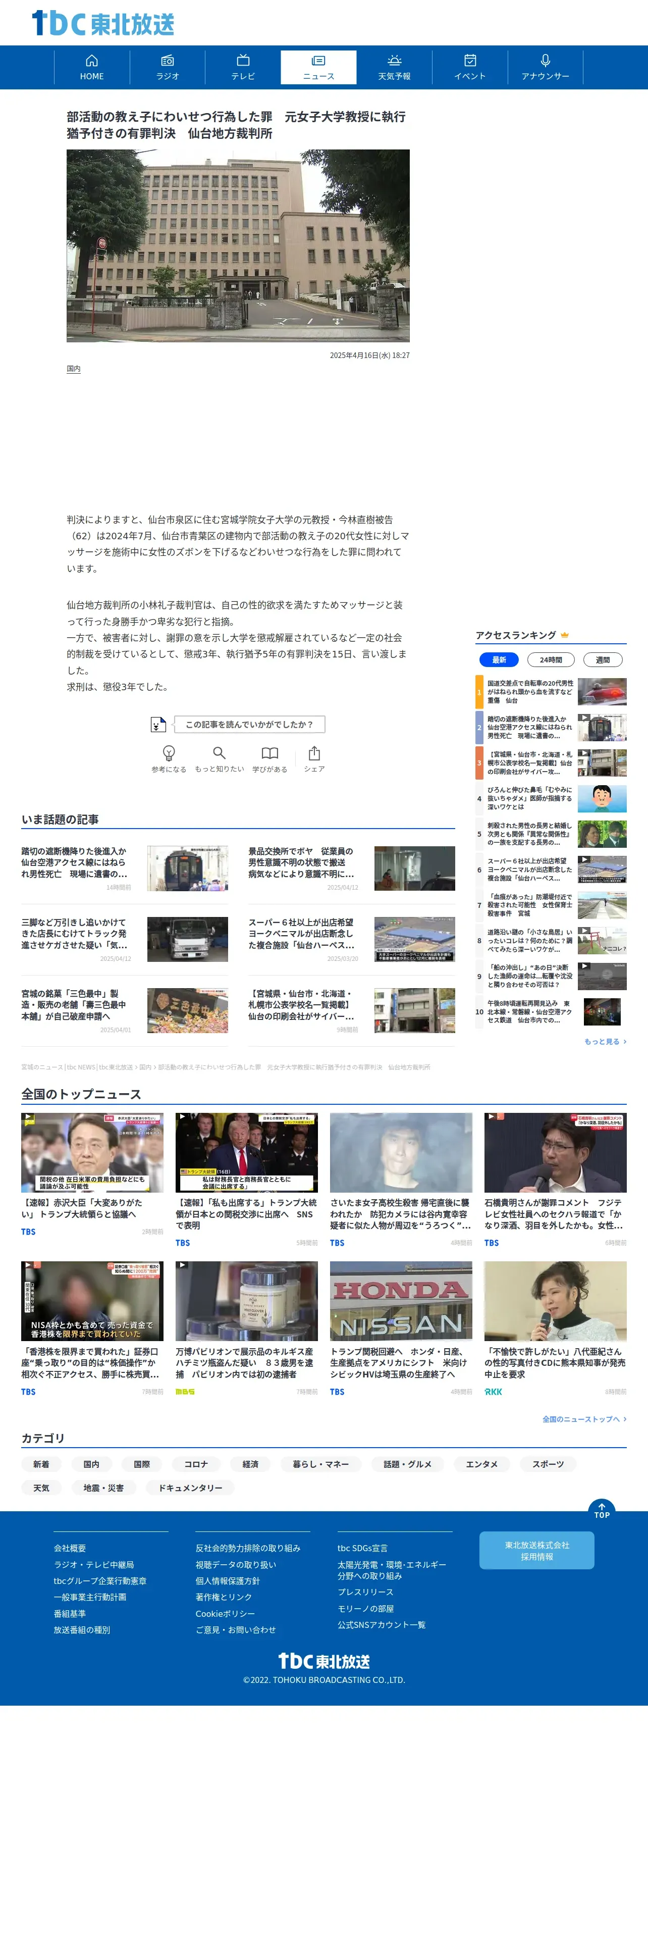648x1945 pixels.
Task: Click 全国のニューストップへ link
Action: [x=584, y=1419]
